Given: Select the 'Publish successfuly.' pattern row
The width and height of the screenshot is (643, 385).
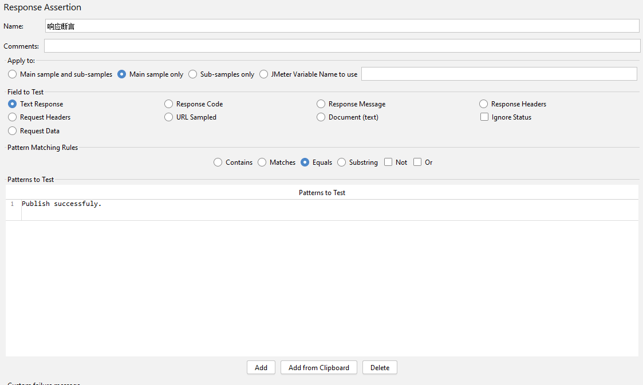Looking at the screenshot, I should [322, 210].
